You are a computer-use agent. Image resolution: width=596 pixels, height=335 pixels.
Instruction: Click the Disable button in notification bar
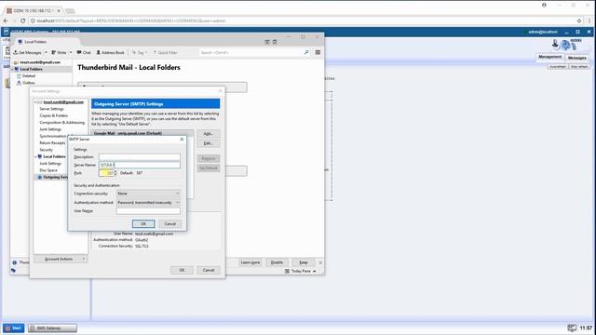tap(277, 262)
